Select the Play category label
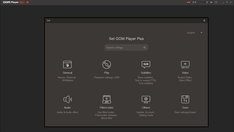 [x=106, y=73]
